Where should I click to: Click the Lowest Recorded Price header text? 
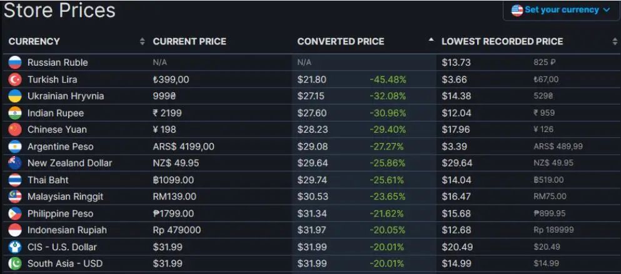502,42
